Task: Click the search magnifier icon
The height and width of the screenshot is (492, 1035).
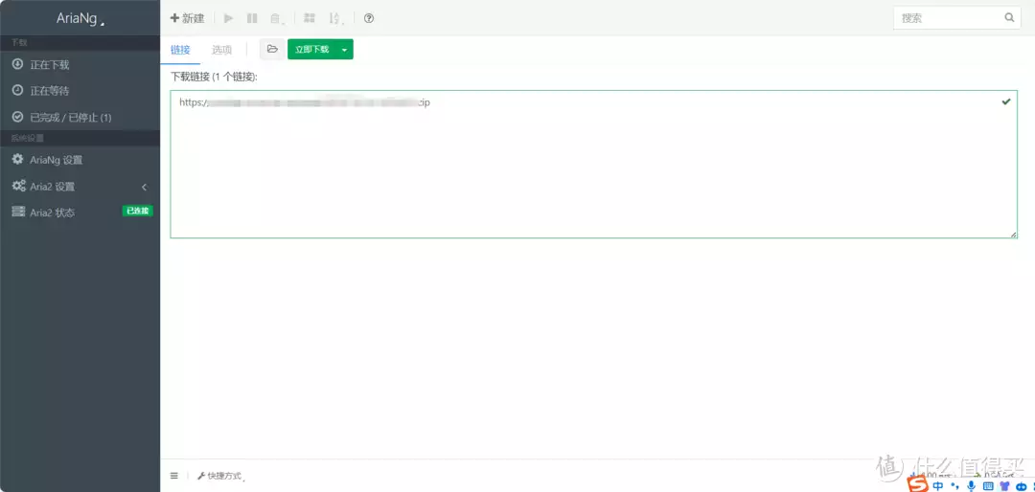Action: [x=1009, y=18]
